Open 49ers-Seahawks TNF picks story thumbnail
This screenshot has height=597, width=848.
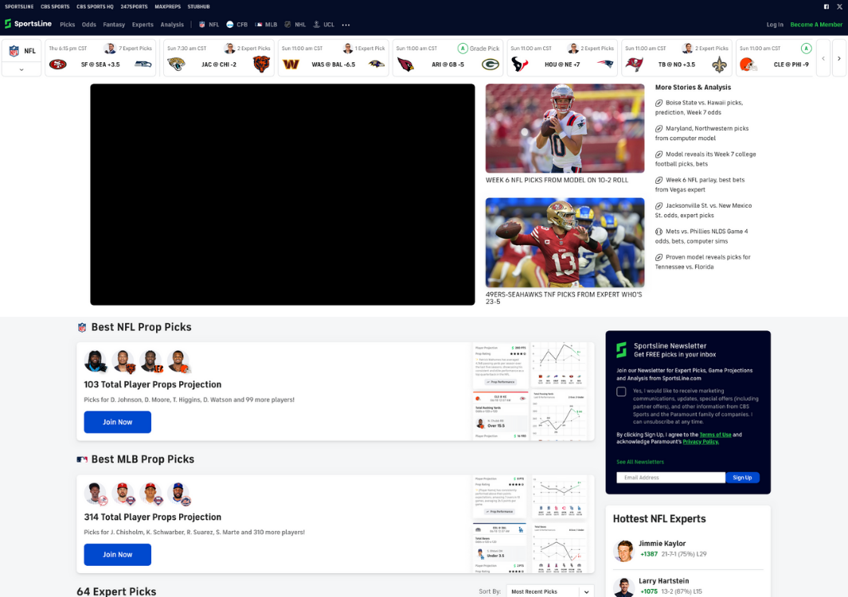(565, 242)
